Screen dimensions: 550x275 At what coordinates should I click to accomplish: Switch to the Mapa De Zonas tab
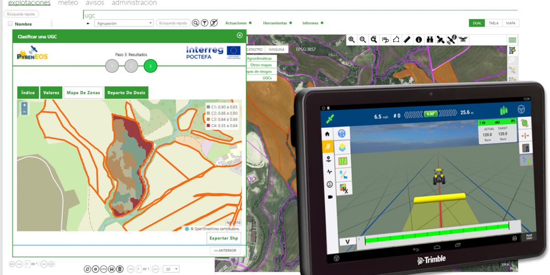(83, 93)
